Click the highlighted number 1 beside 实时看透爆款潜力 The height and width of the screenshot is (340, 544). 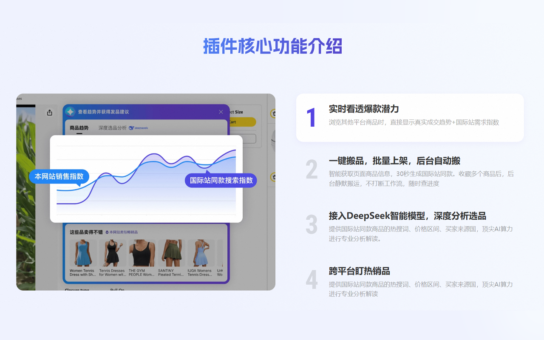[x=312, y=116]
